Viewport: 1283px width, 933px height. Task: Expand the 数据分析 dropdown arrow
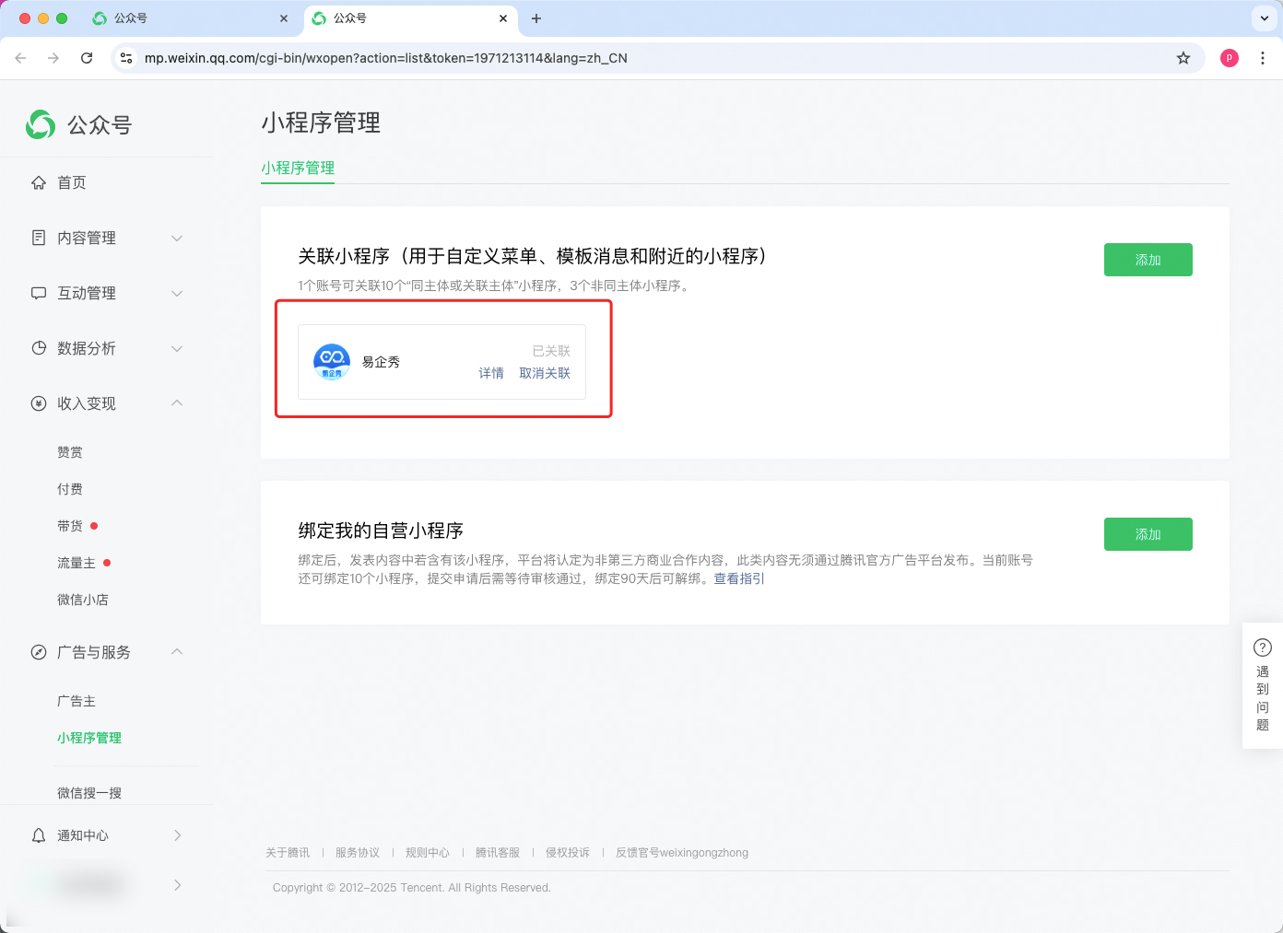(x=177, y=348)
